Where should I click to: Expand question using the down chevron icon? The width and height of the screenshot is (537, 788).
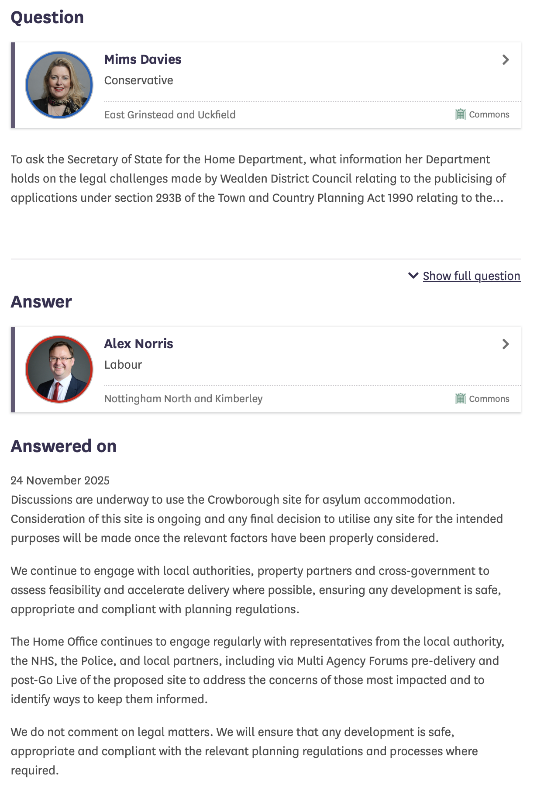(413, 276)
